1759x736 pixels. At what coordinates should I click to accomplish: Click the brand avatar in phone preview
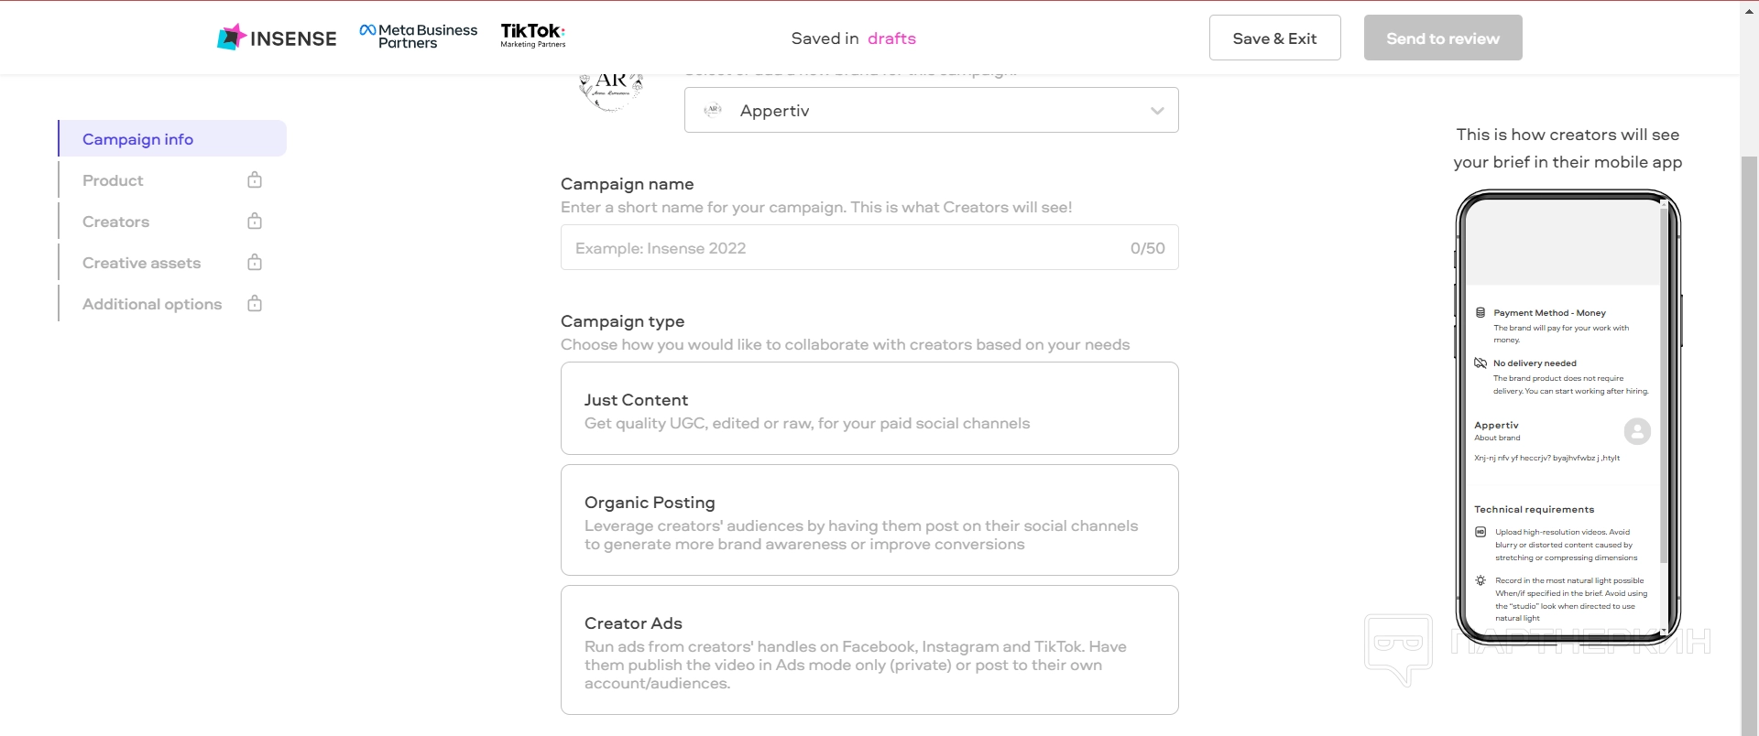[1636, 431]
